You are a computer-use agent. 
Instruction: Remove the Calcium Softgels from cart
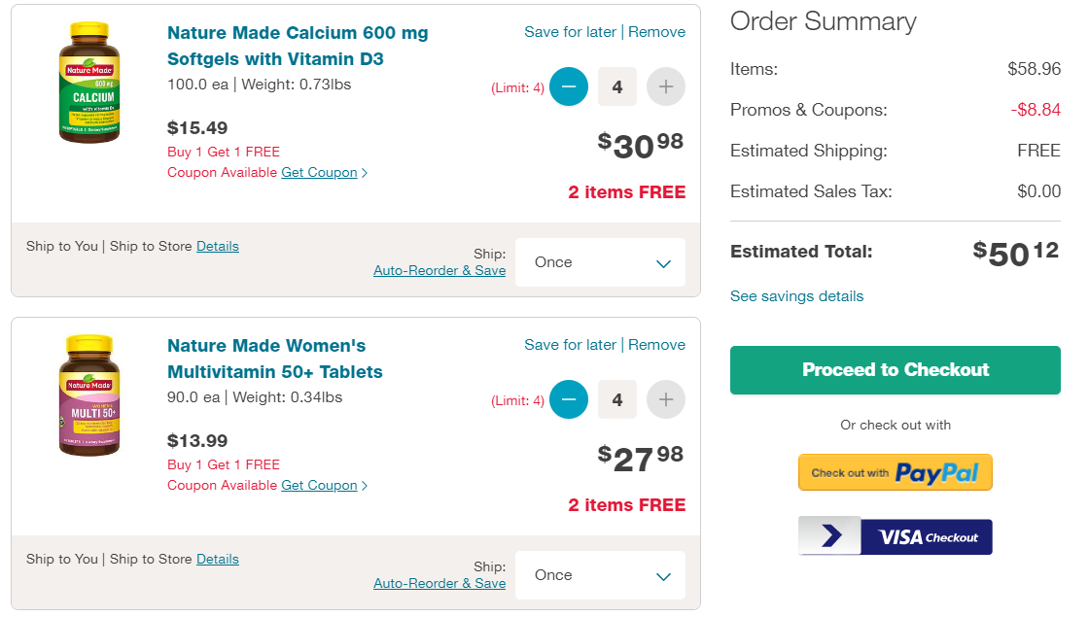click(x=656, y=32)
